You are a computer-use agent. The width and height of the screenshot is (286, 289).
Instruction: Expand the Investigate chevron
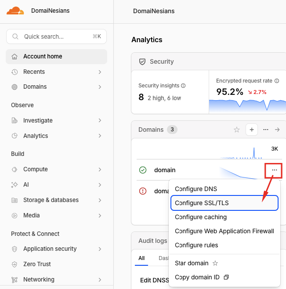pos(100,120)
